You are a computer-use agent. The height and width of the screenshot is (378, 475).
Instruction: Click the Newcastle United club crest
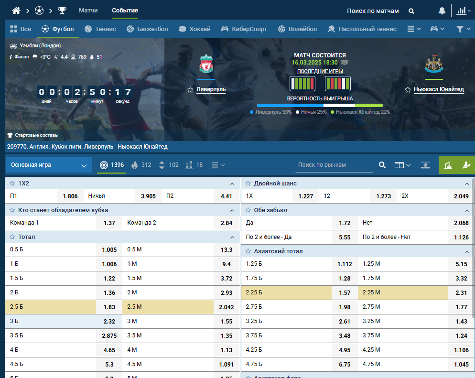(434, 64)
